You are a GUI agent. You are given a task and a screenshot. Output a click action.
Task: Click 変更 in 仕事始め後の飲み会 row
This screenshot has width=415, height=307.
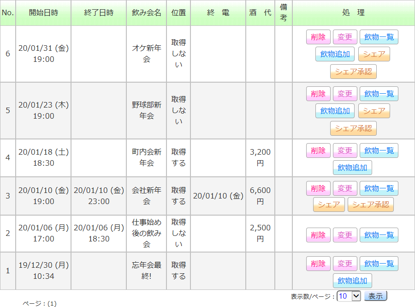click(345, 235)
